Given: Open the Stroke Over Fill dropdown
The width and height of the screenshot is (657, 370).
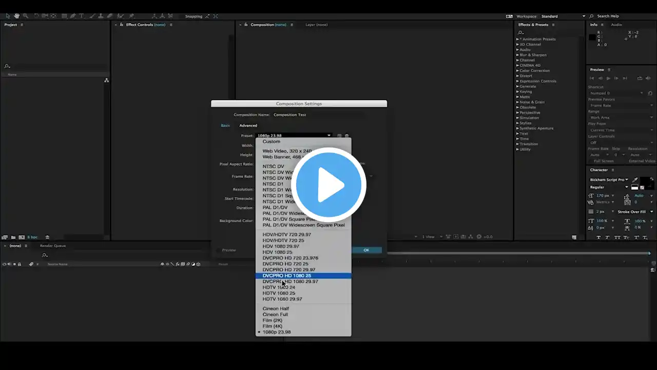Looking at the screenshot, I should [635, 212].
